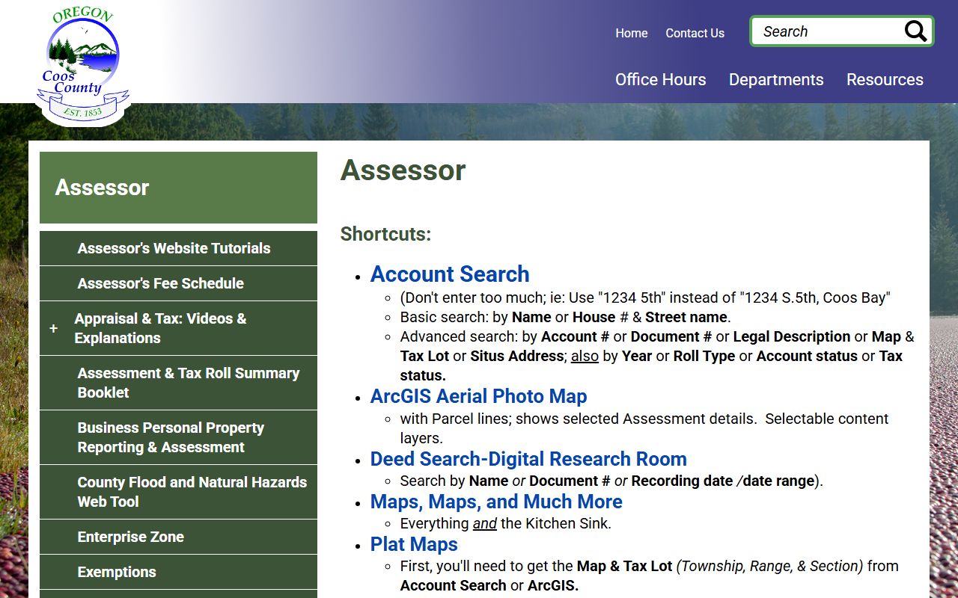Follow the Maps, Maps, and Much More link

pos(496,502)
